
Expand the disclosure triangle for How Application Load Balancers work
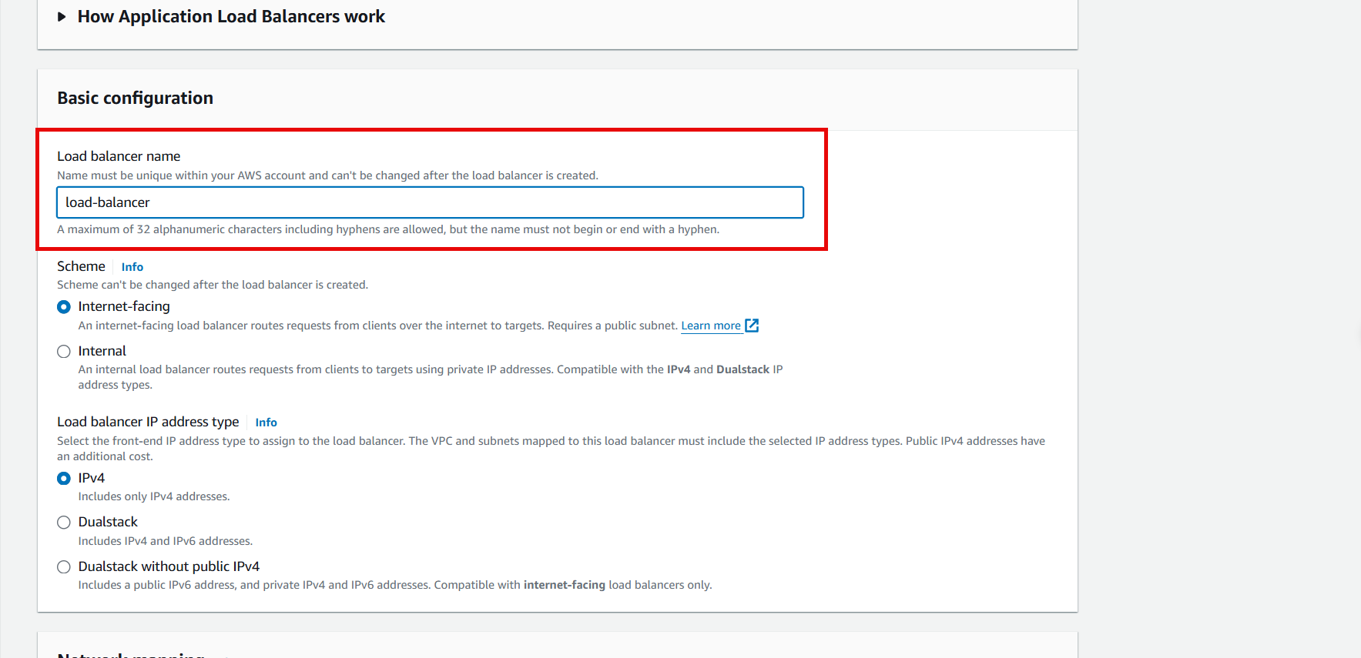tap(62, 17)
